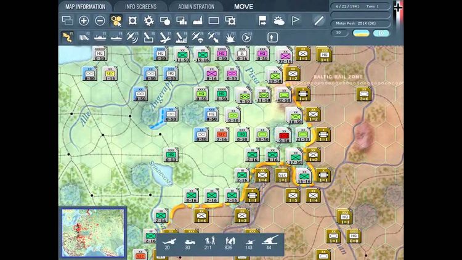Open the MAP INFORMATION tab
Viewport: 462px width, 260px height.
click(x=85, y=7)
